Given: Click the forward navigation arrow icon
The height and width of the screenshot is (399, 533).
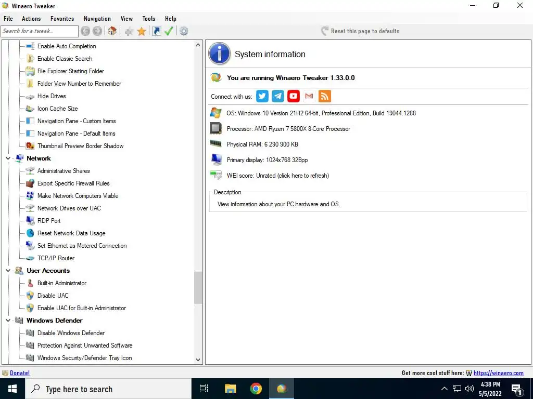Looking at the screenshot, I should (97, 31).
